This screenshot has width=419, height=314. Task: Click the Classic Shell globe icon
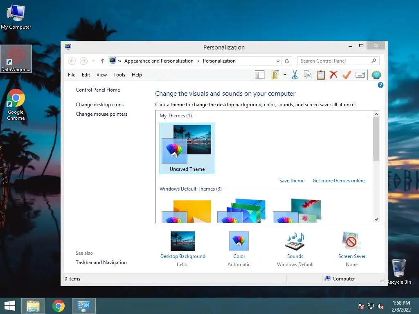pos(376,75)
